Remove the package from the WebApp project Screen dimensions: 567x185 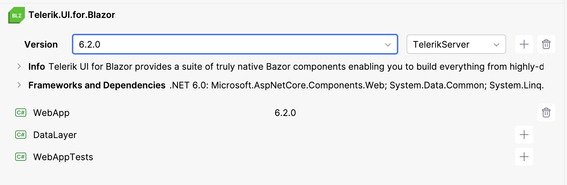[546, 113]
